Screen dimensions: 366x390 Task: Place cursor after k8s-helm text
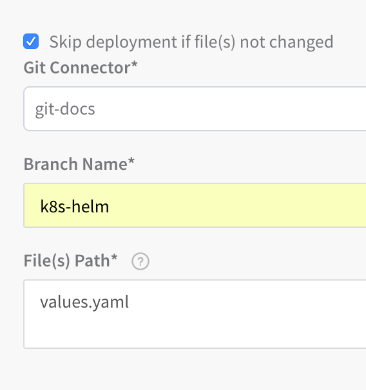point(110,207)
